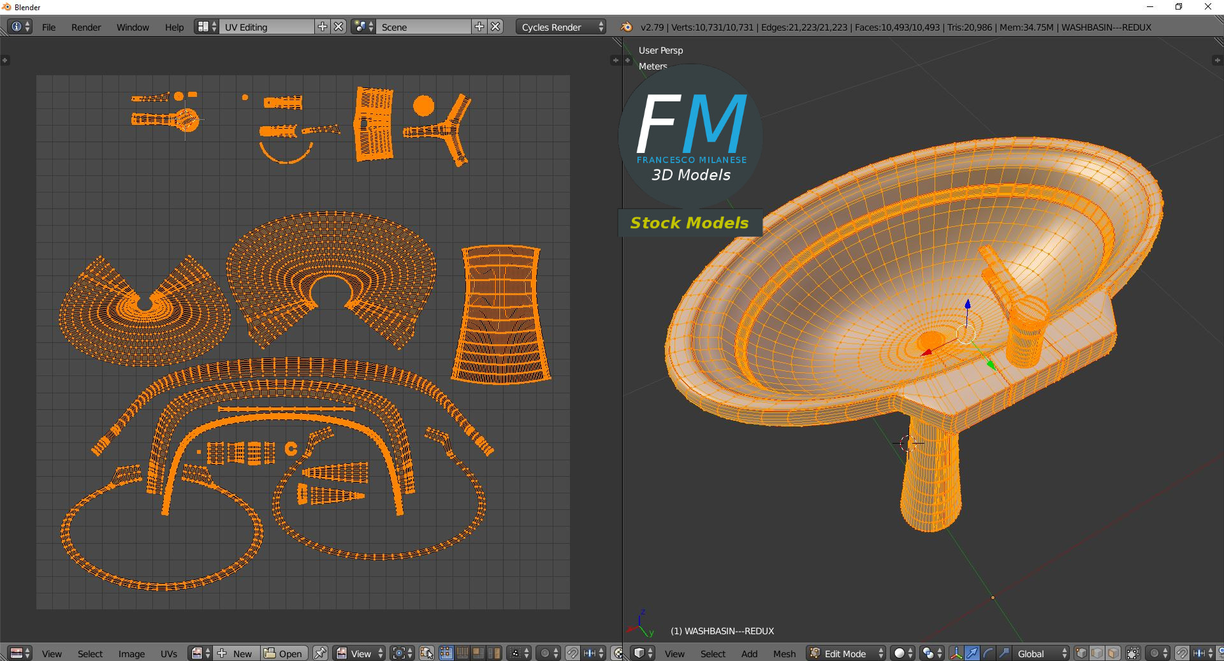Screen dimensions: 1224x661
Task: Click the Open image button
Action: click(x=284, y=653)
